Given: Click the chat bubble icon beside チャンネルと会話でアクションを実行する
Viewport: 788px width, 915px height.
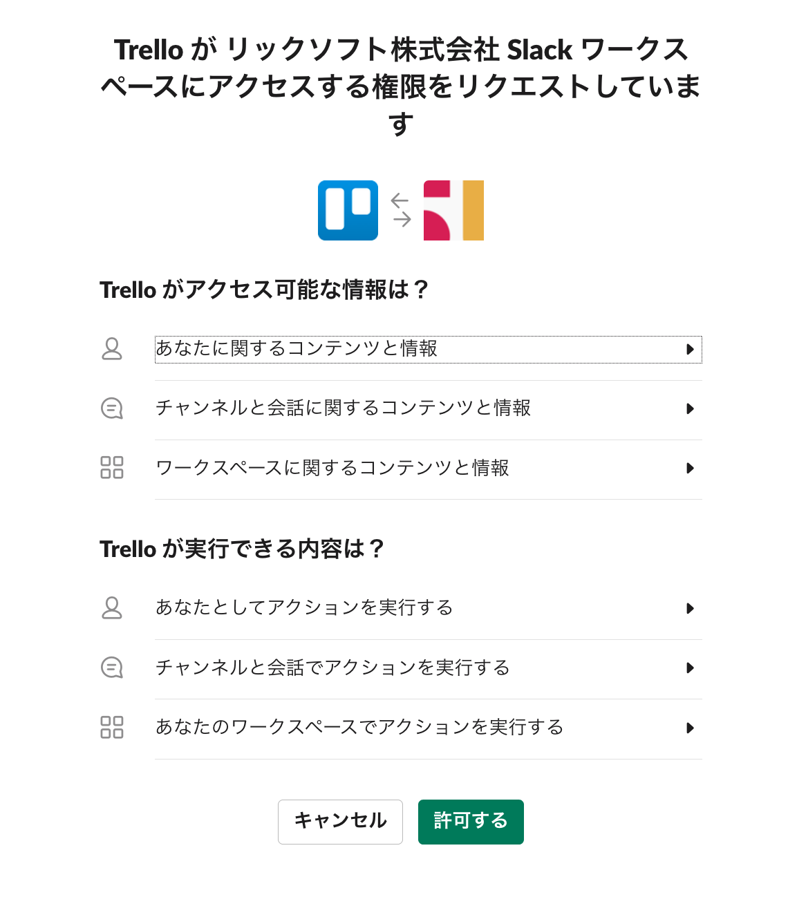Looking at the screenshot, I should click(112, 668).
